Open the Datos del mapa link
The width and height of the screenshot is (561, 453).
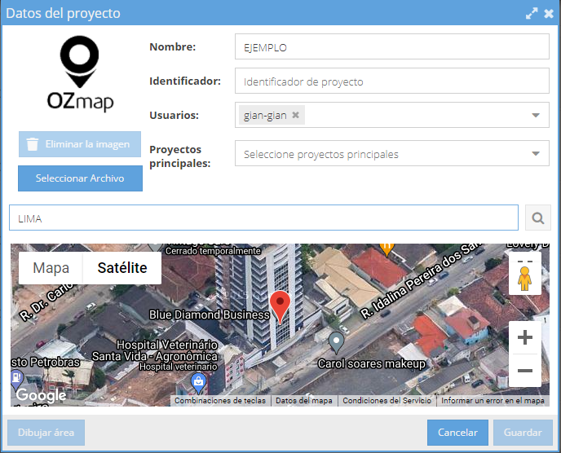point(304,401)
